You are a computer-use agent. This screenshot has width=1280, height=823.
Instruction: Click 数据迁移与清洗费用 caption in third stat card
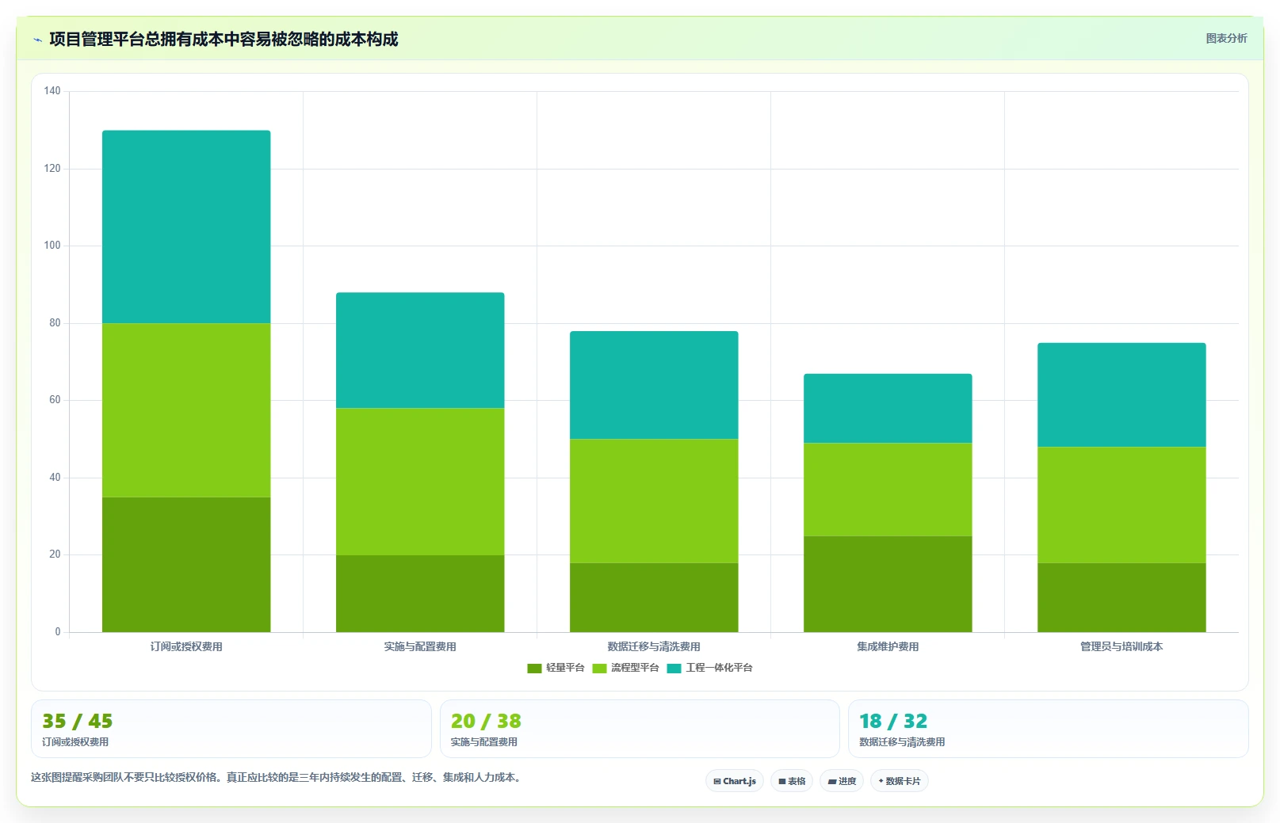pyautogui.click(x=902, y=742)
